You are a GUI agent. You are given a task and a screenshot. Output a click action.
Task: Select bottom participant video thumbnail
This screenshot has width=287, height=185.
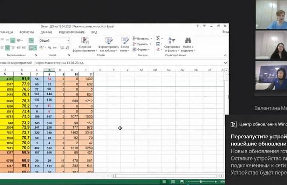pos(271,76)
